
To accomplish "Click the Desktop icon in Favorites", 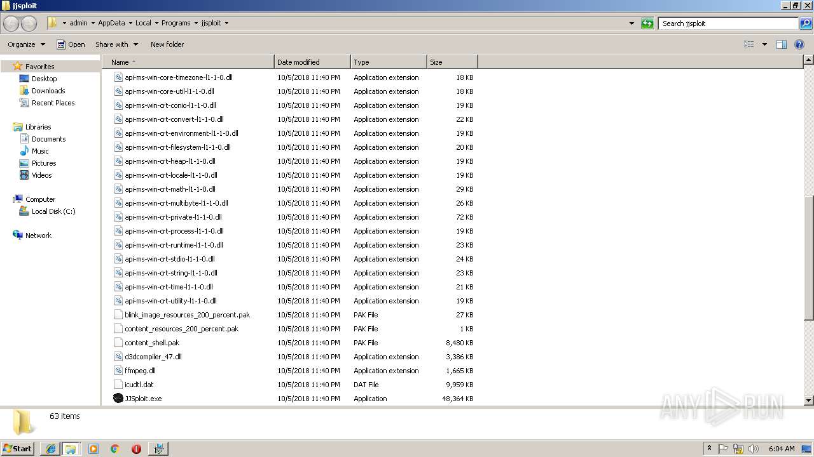I will (24, 79).
